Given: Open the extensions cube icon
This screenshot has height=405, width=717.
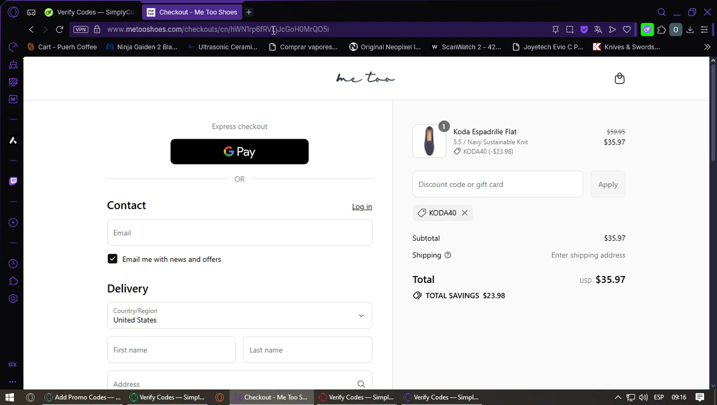Looking at the screenshot, I should pyautogui.click(x=662, y=30).
